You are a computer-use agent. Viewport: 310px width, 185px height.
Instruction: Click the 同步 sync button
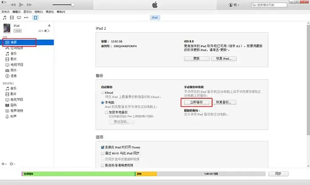[278, 174]
